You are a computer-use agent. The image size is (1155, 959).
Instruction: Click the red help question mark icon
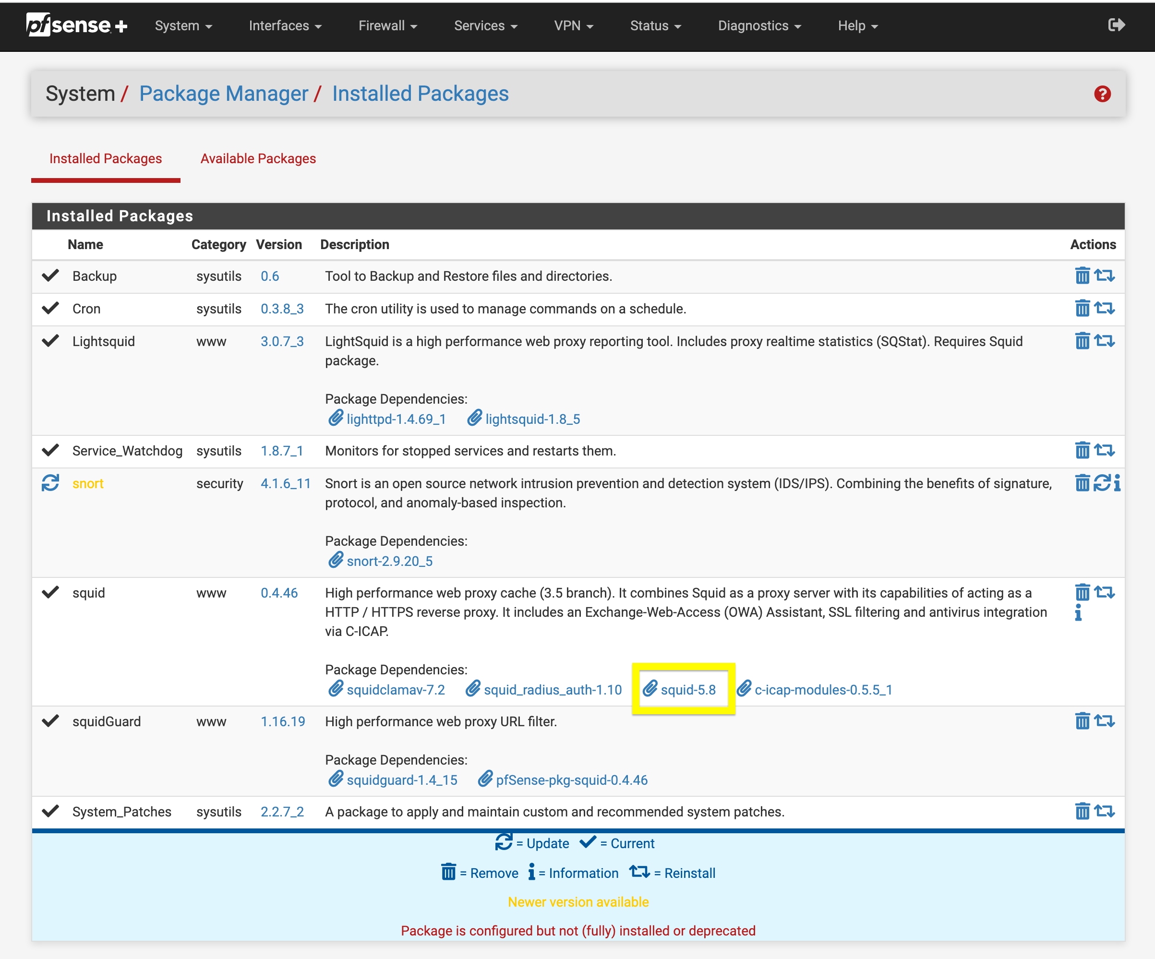click(x=1102, y=94)
